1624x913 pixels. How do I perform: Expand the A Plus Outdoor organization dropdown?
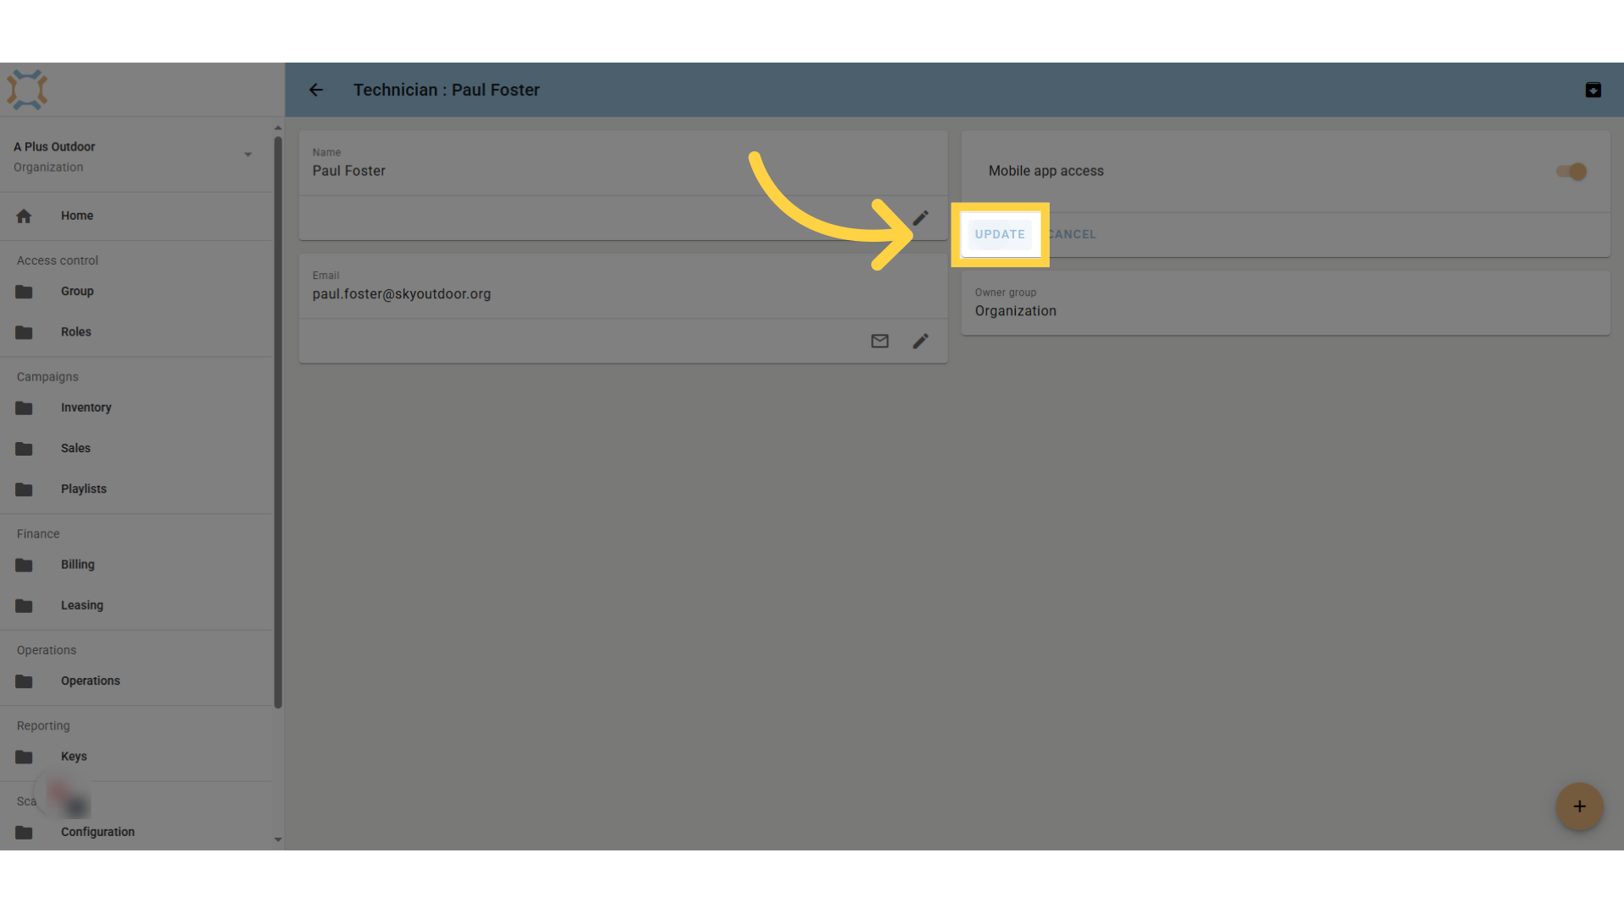[248, 155]
